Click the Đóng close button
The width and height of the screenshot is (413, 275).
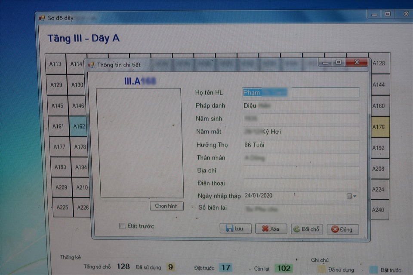(343, 229)
